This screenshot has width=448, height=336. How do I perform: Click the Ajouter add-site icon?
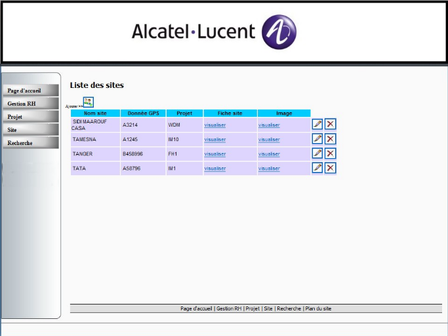tap(89, 102)
